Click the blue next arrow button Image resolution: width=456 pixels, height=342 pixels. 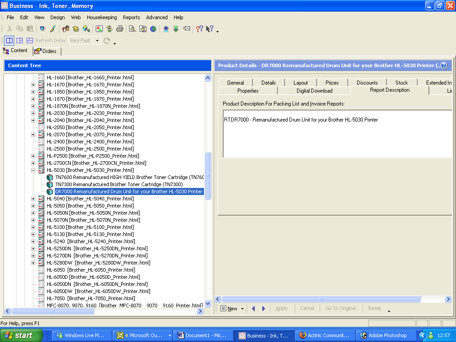click(264, 309)
